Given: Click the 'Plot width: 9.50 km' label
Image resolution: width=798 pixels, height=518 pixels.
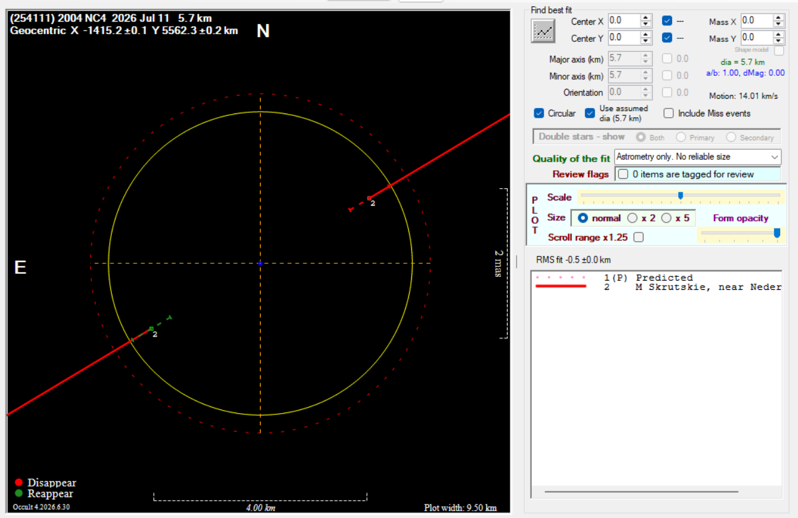Looking at the screenshot, I should click(x=460, y=508).
